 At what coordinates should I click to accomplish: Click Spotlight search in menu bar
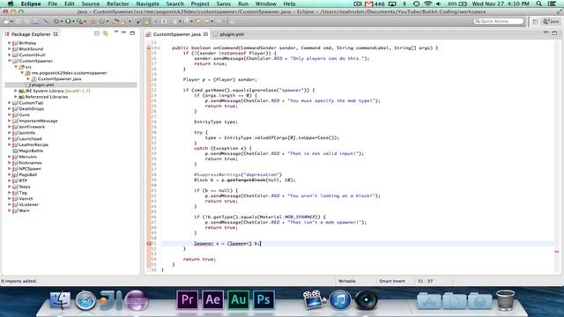coord(538,4)
